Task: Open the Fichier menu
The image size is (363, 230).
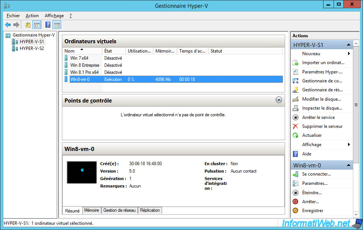Action: [13, 16]
